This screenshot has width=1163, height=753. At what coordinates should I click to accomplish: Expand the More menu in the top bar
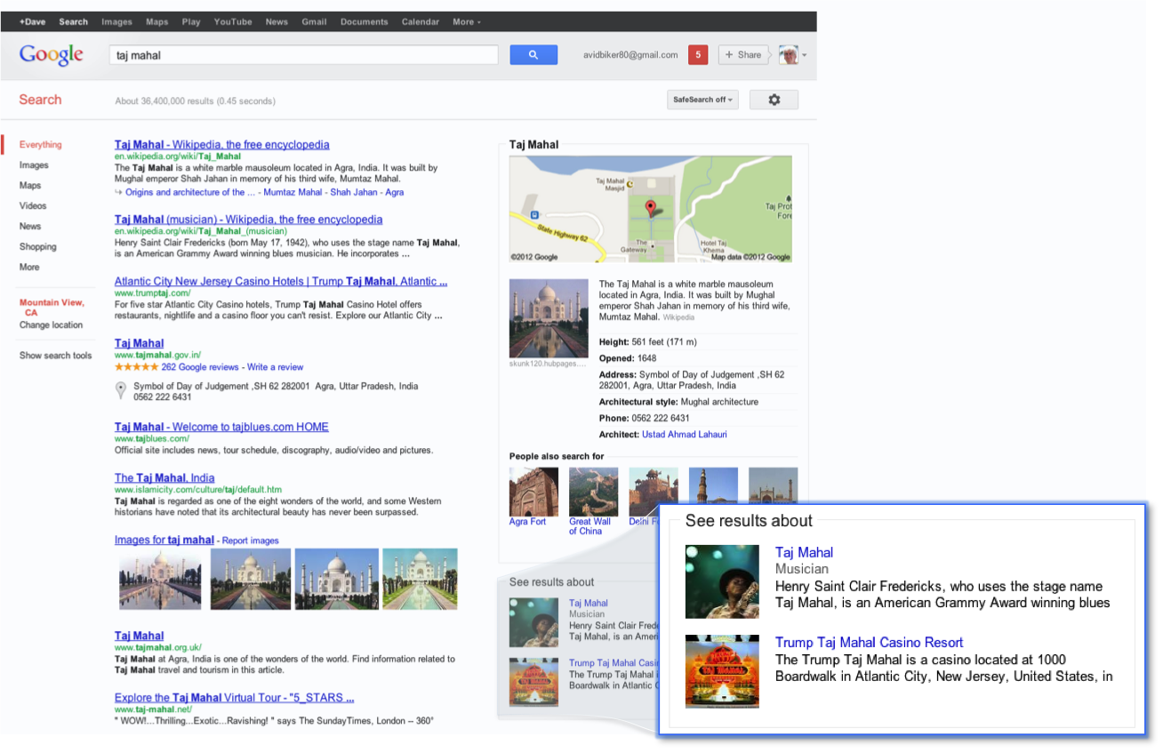pyautogui.click(x=463, y=21)
